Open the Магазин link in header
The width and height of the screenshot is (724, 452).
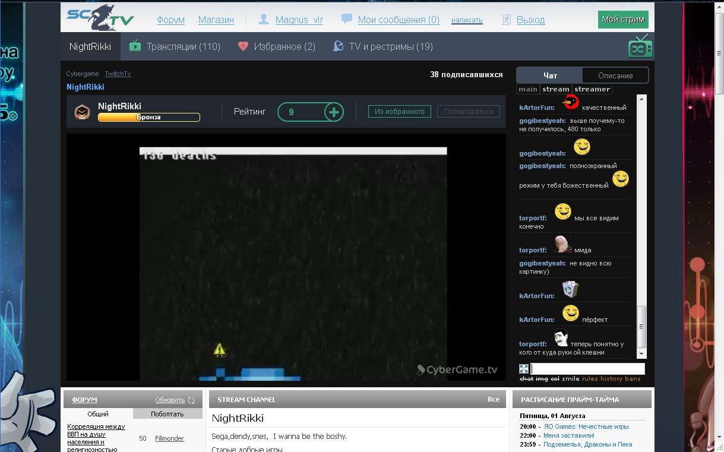[x=216, y=20]
